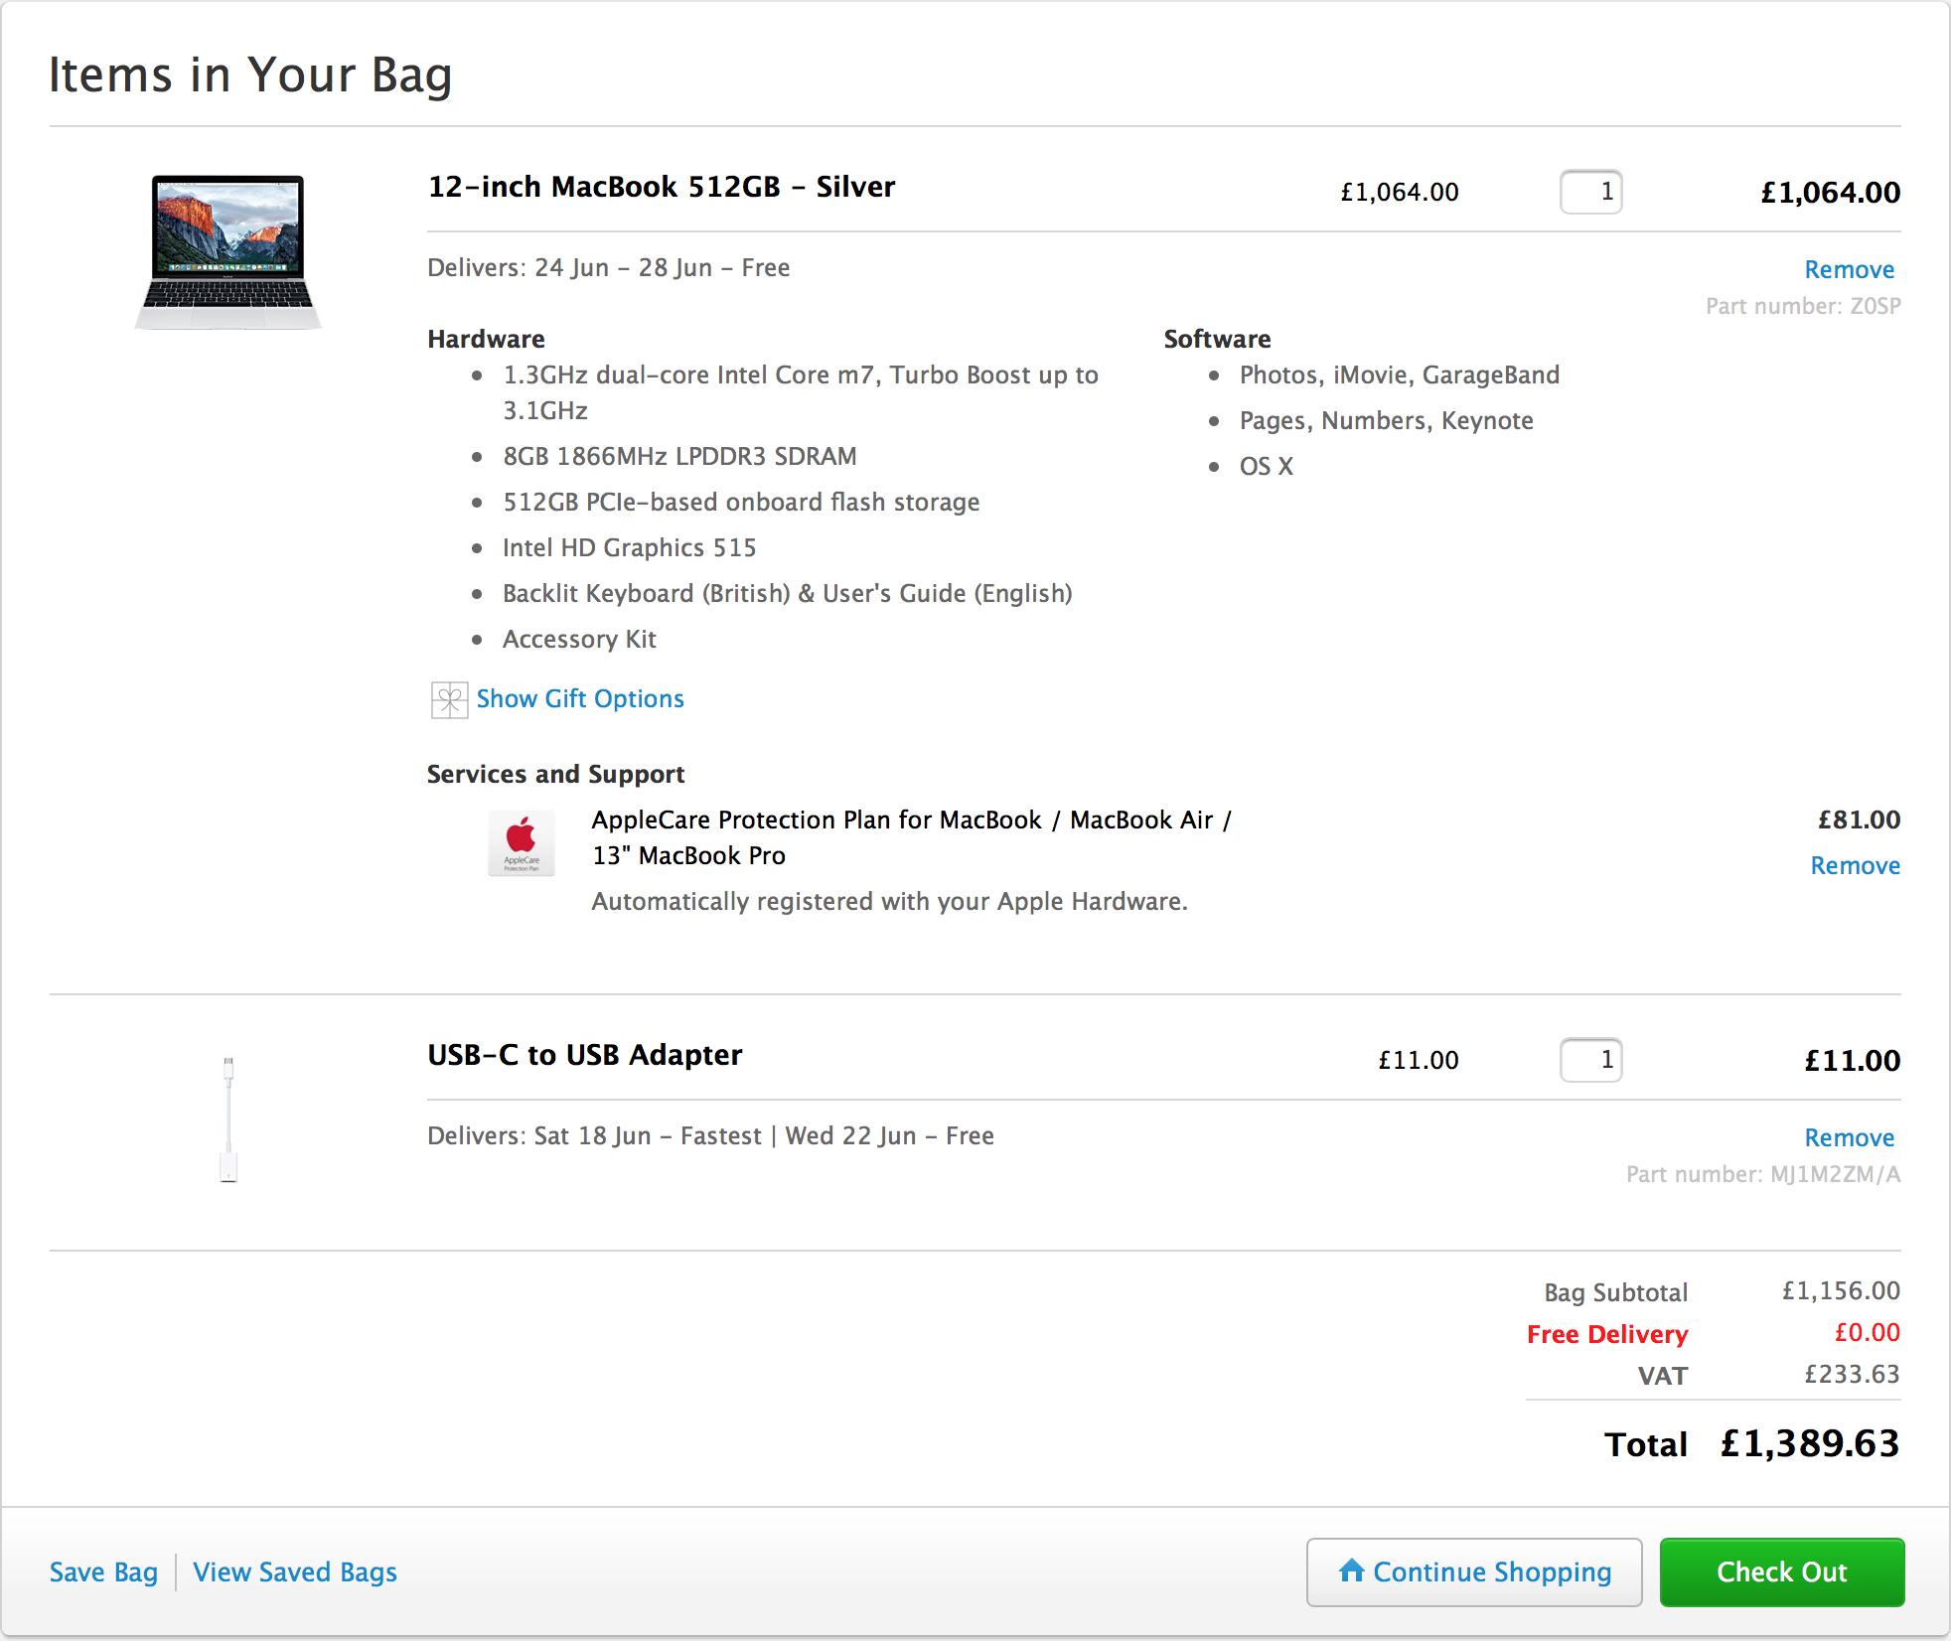Click the USB-C to USB Adapter title
This screenshot has height=1641, width=1951.
[584, 1055]
